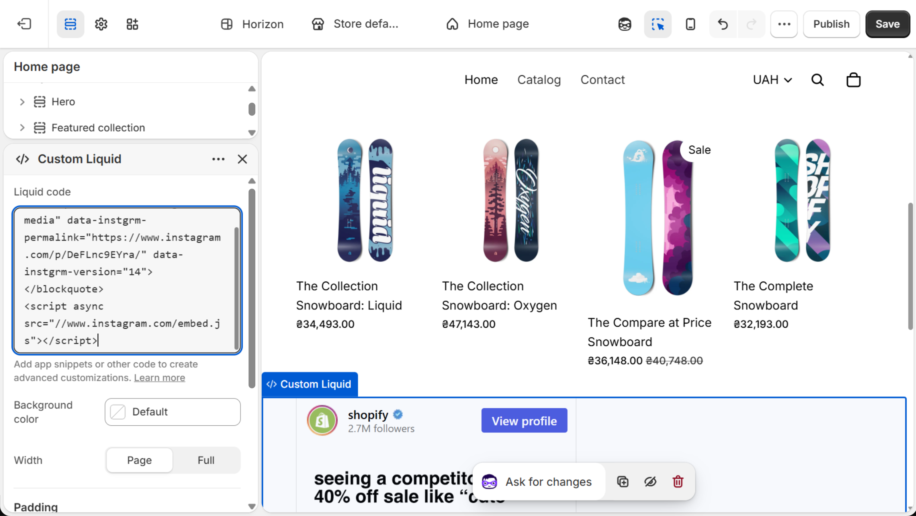Click The Compare at Price Snowboard title
916x516 pixels.
click(x=649, y=332)
